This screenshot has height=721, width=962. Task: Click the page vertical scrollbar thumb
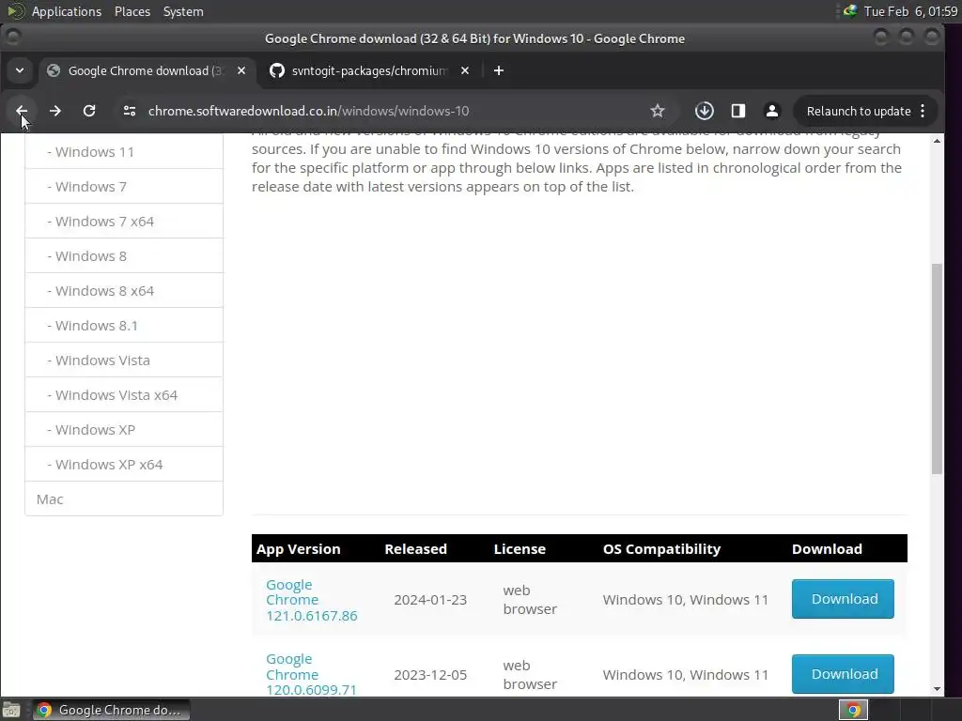pos(937,369)
